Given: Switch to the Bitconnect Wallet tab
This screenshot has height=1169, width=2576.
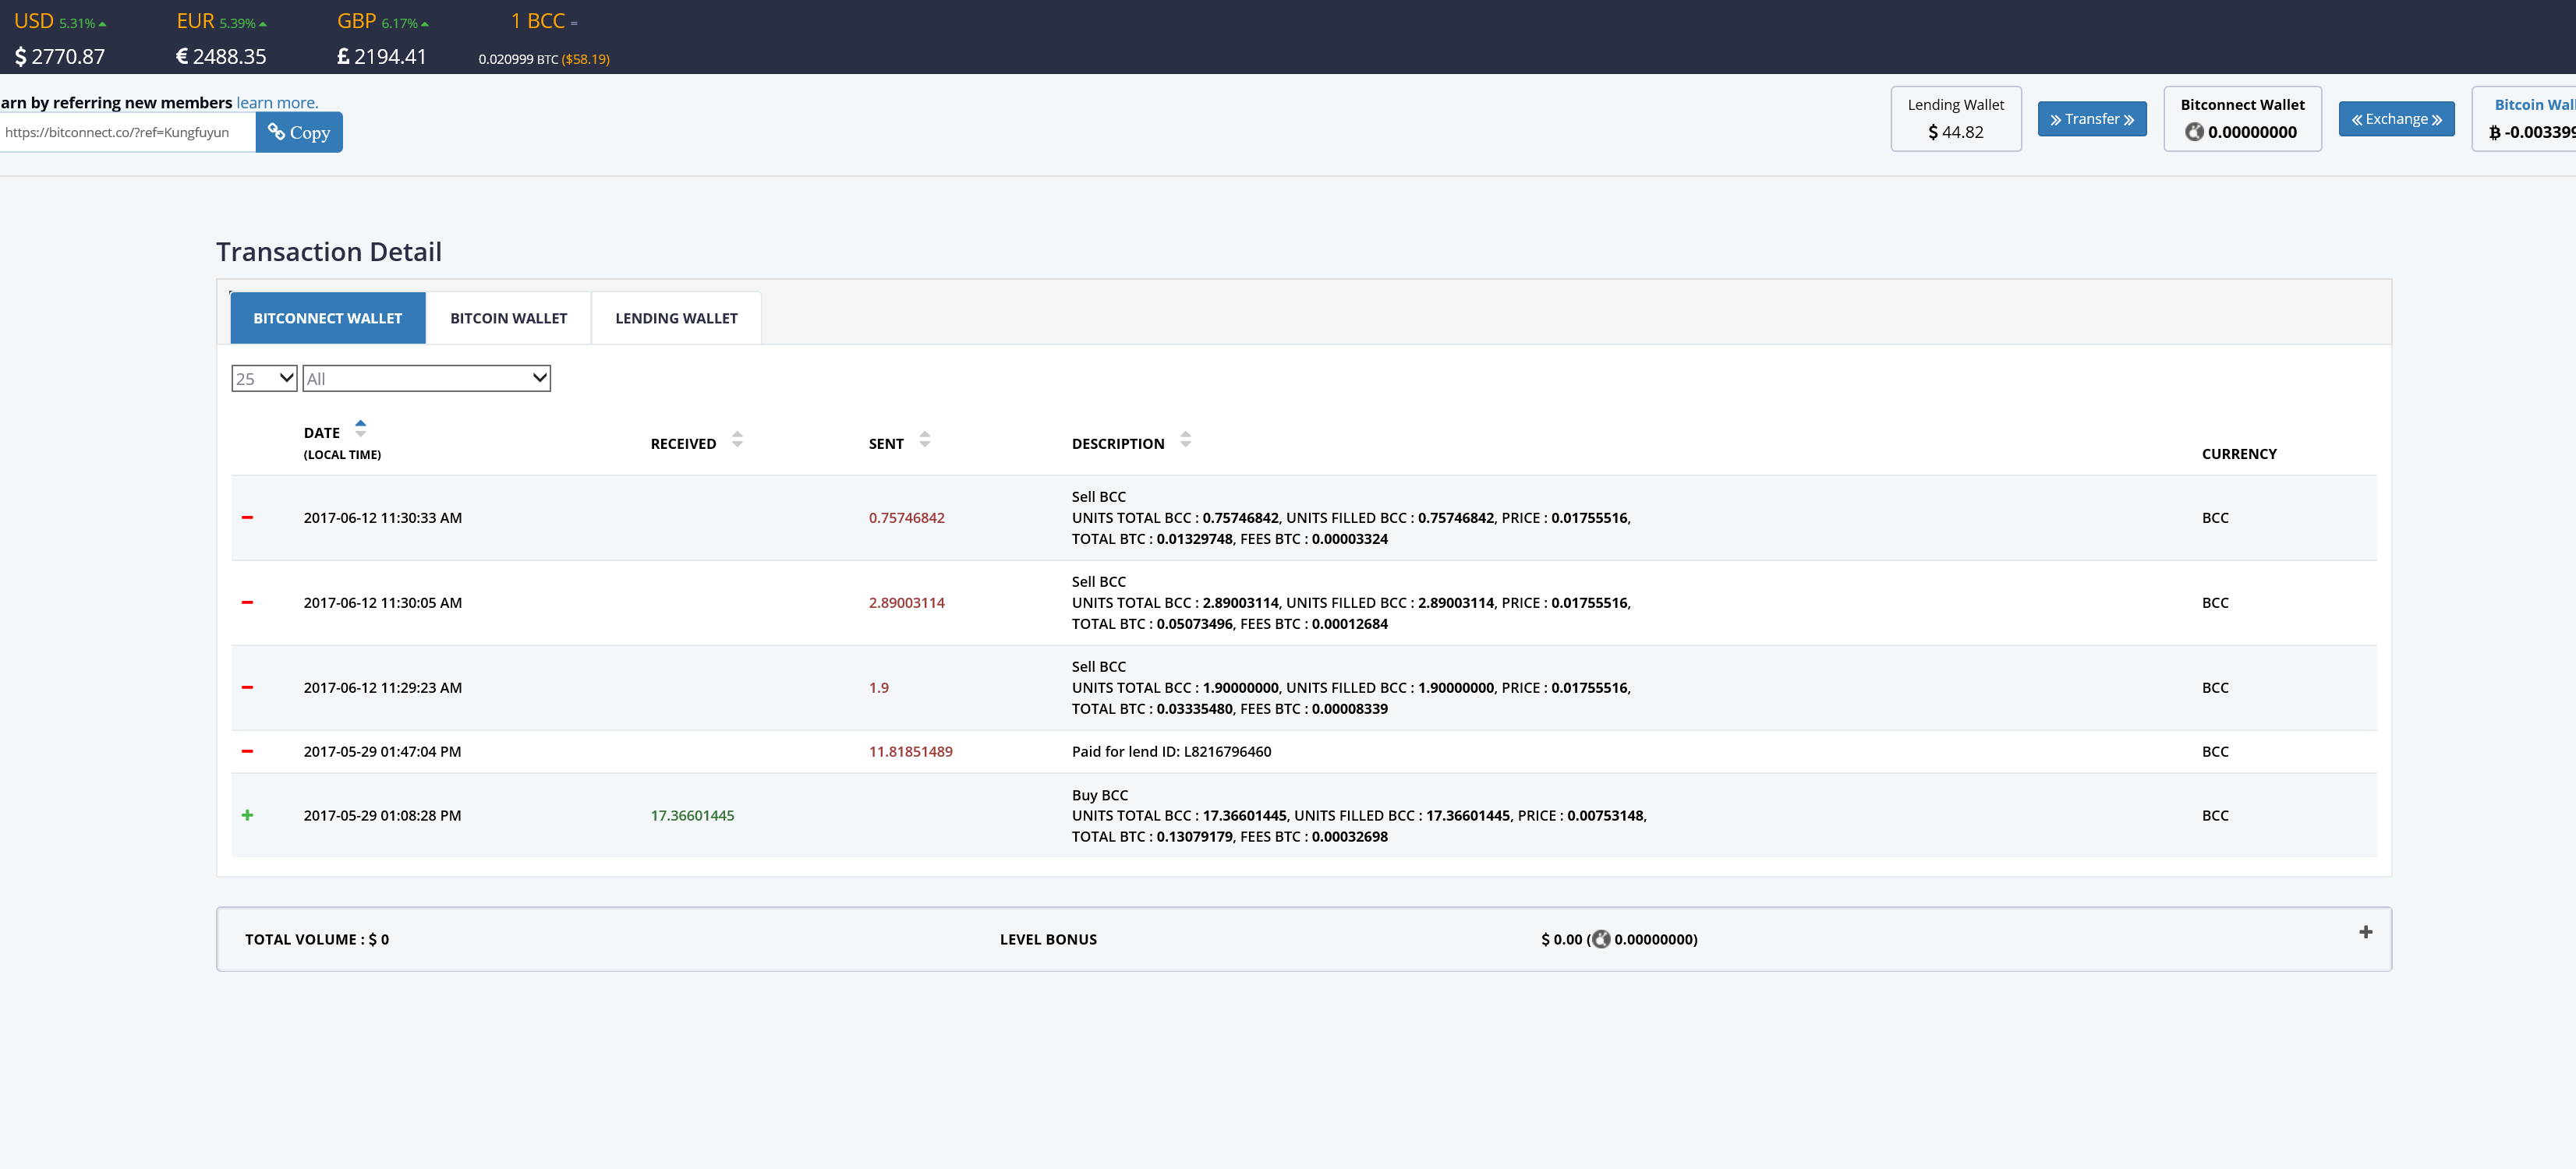Looking at the screenshot, I should [x=328, y=318].
